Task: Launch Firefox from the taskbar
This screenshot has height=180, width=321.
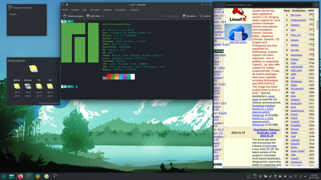Action: (x=20, y=176)
